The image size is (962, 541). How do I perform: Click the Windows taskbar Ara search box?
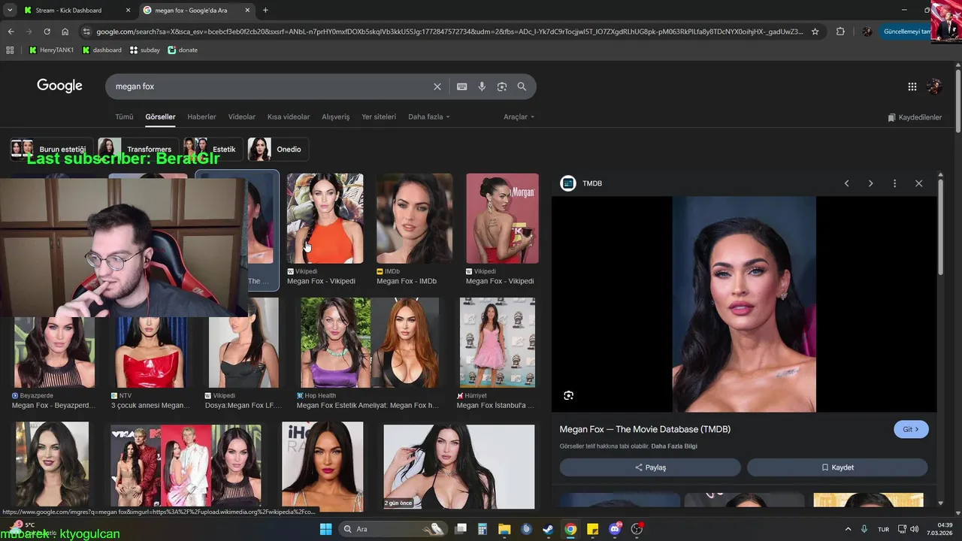click(x=393, y=529)
